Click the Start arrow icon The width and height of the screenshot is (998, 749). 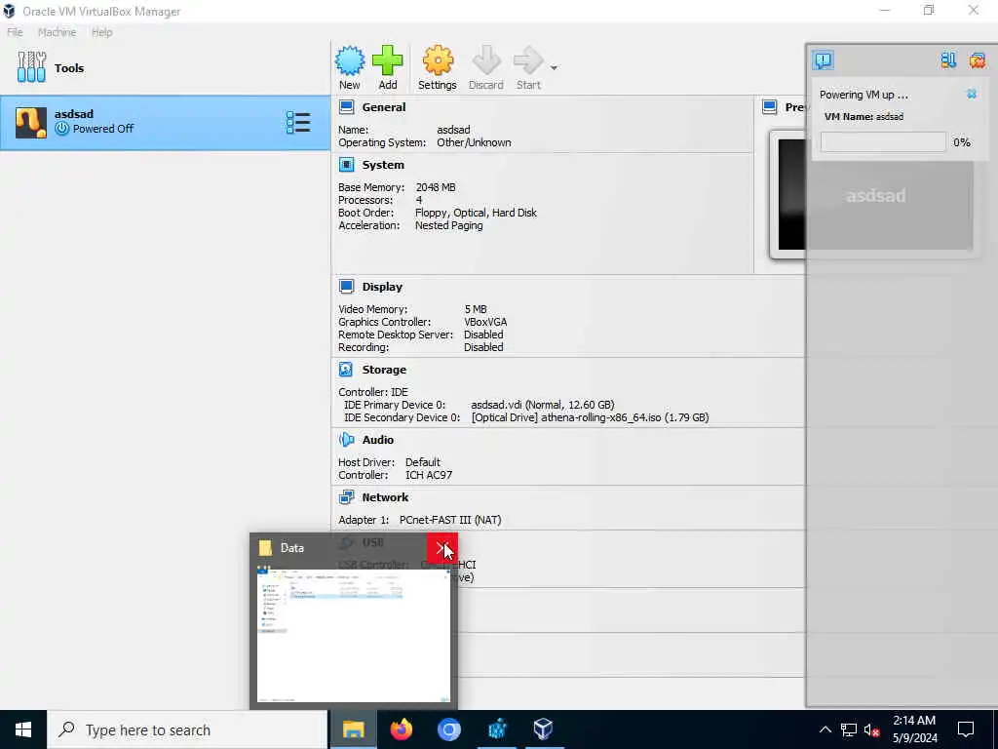pos(528,61)
